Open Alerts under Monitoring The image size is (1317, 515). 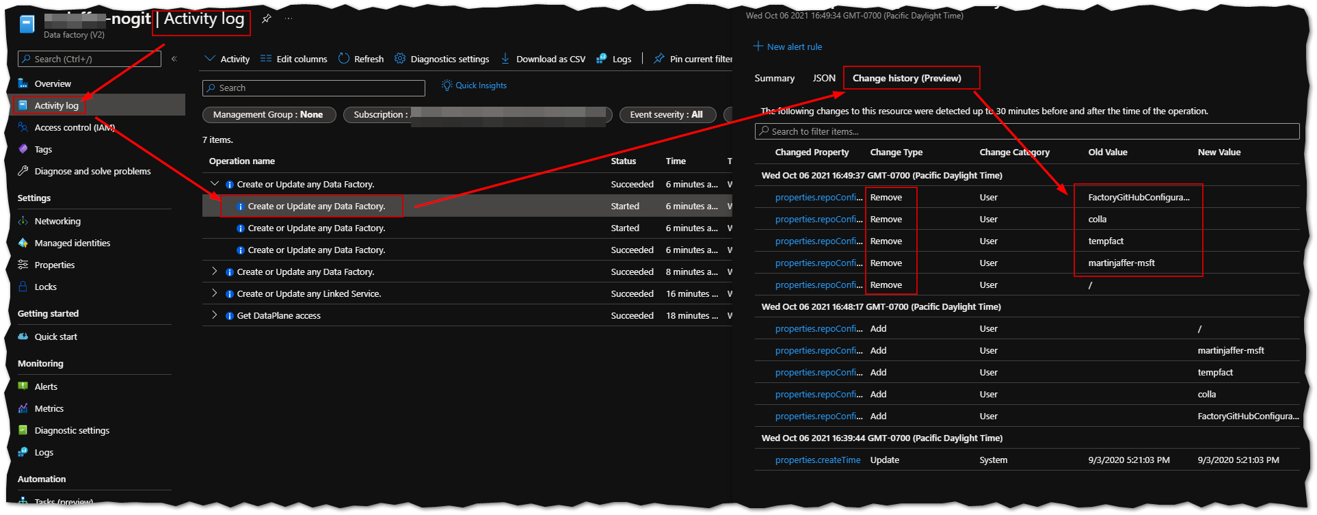point(46,386)
